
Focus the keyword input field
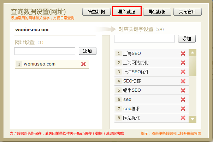click(144, 39)
